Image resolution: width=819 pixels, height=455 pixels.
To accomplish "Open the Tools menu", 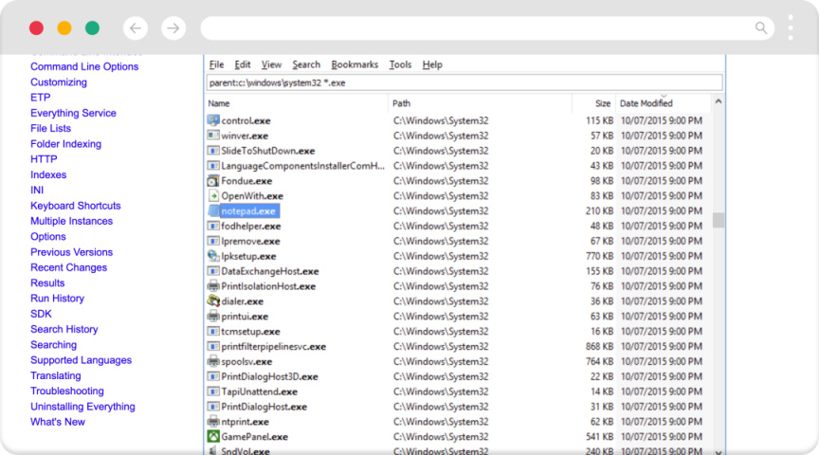I will click(x=400, y=64).
